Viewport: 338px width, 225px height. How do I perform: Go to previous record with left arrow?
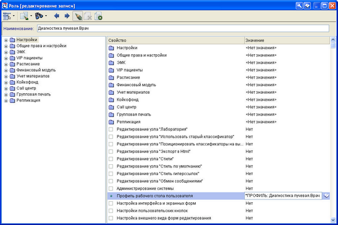pos(56,16)
